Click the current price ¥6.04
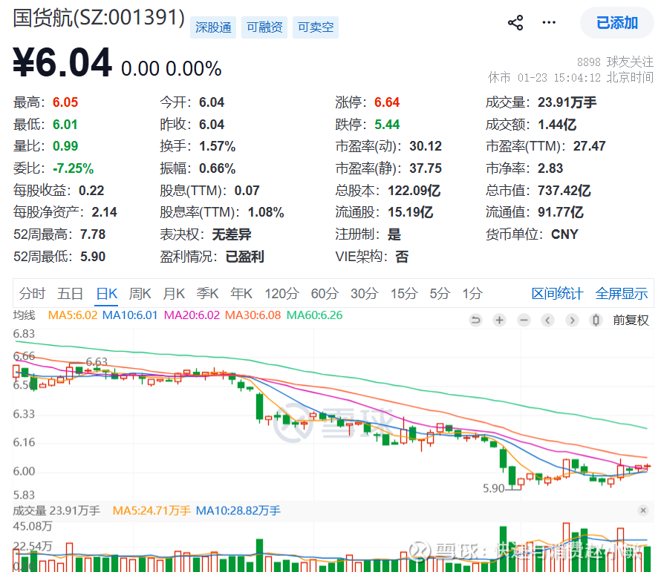This screenshot has width=661, height=572. [62, 63]
